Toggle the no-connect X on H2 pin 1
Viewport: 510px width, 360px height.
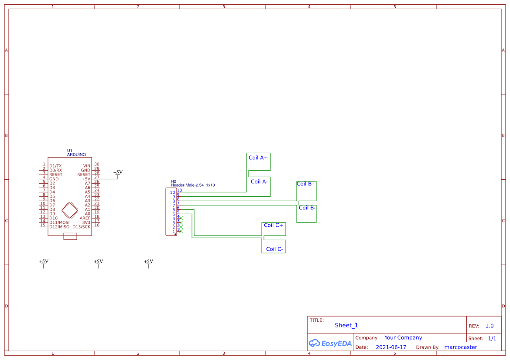click(181, 232)
